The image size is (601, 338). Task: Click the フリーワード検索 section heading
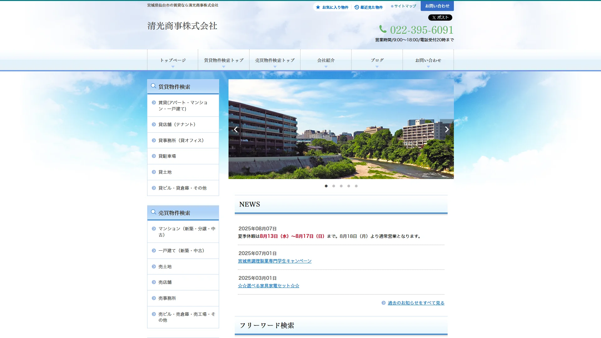tap(267, 325)
